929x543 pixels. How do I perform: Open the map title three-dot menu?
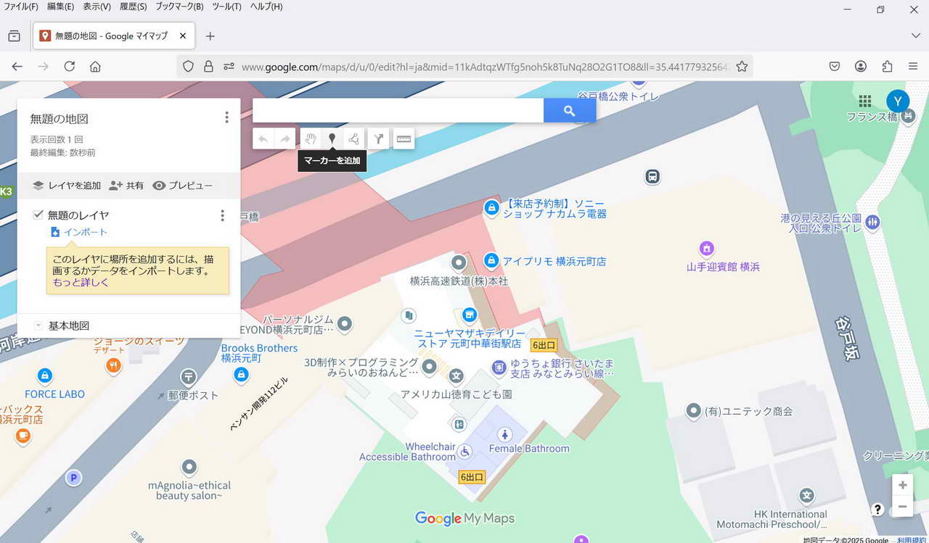226,117
